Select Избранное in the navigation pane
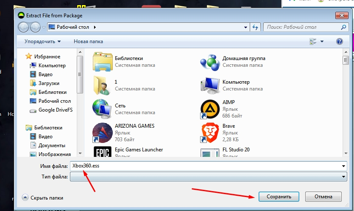This screenshot has width=354, height=211. click(x=47, y=57)
